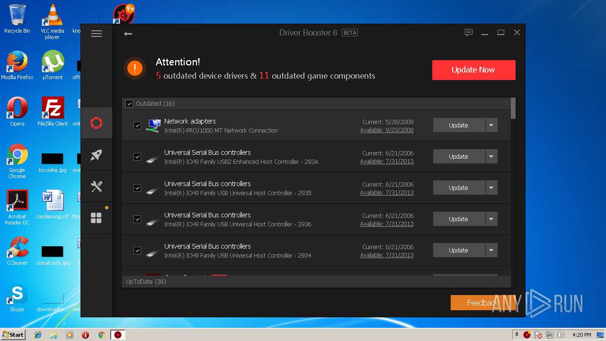Open Recycle Bin desktop icon
The height and width of the screenshot is (341, 606).
click(x=17, y=19)
